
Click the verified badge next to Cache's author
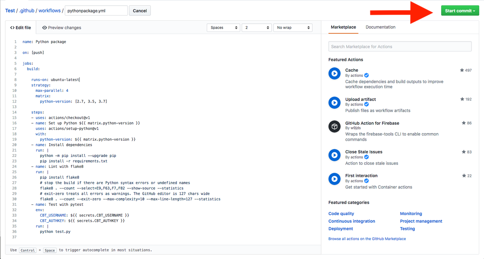366,76
